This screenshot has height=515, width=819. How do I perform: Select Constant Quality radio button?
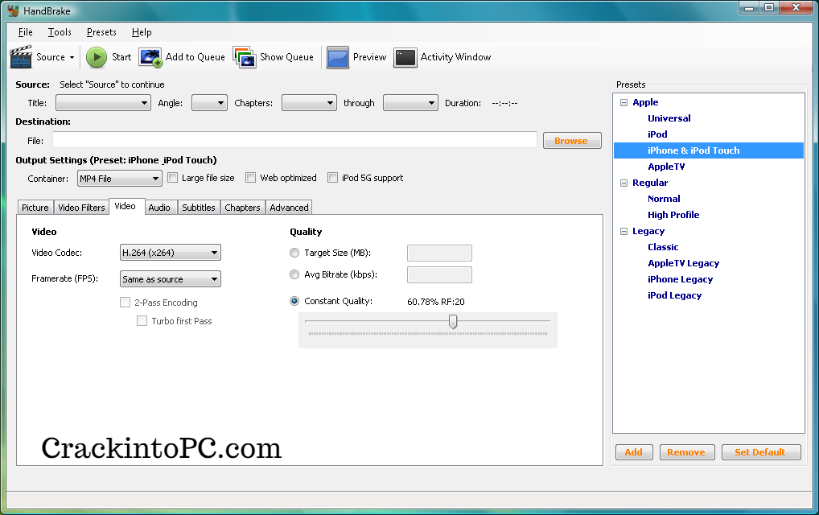coord(294,301)
